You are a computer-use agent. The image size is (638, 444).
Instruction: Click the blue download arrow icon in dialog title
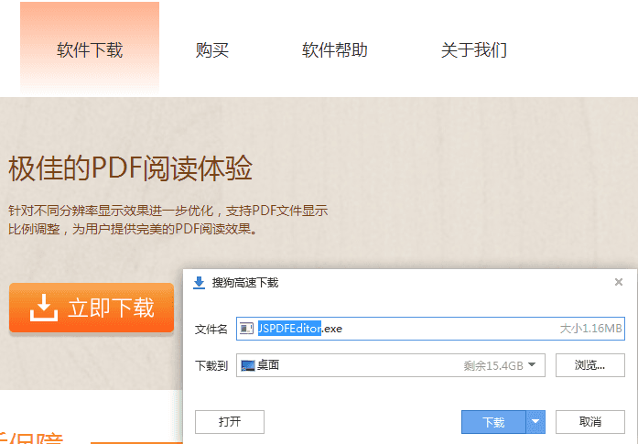199,283
